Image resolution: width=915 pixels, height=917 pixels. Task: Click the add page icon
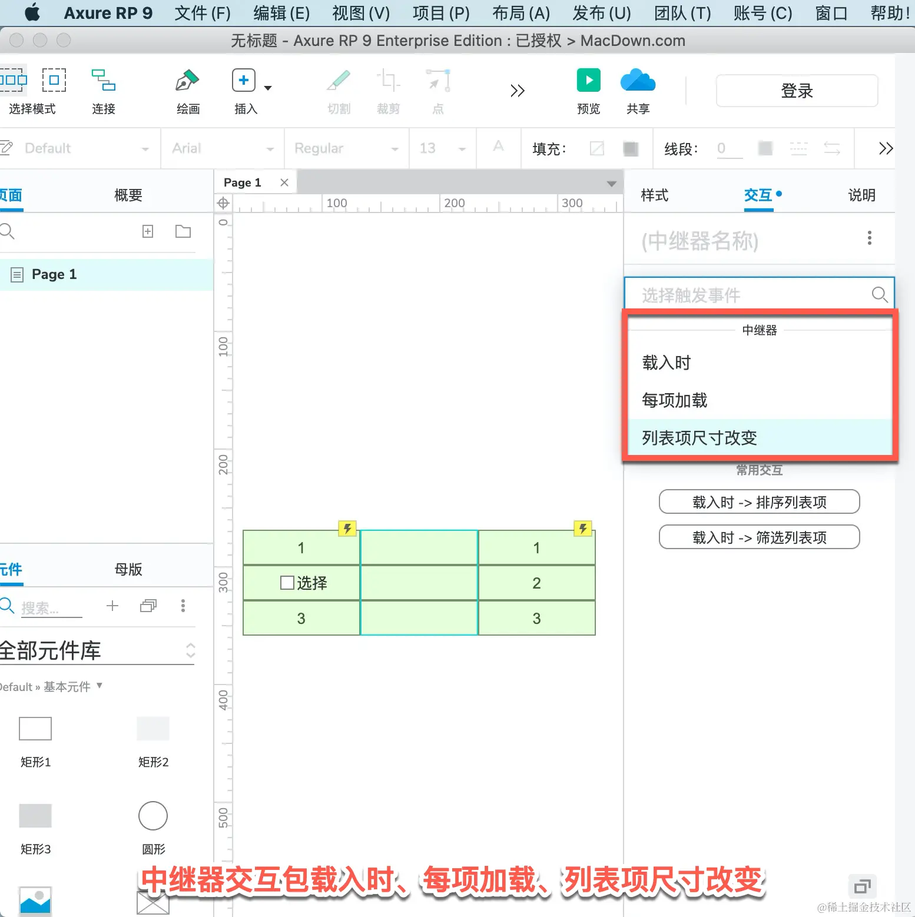click(148, 231)
